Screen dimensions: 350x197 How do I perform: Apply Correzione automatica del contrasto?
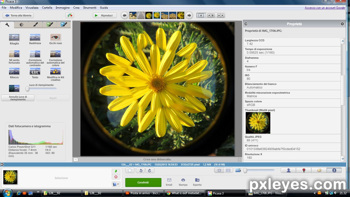click(x=35, y=54)
